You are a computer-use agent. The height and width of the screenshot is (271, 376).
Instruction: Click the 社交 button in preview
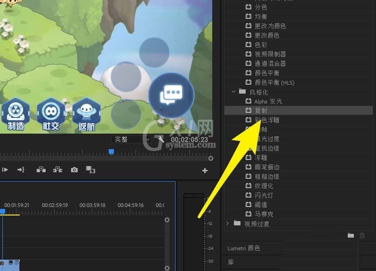coord(51,114)
